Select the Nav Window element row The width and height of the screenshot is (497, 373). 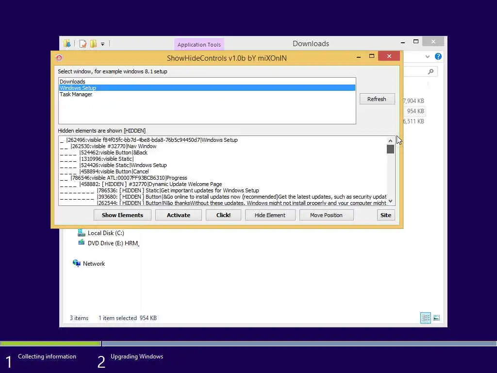point(223,146)
